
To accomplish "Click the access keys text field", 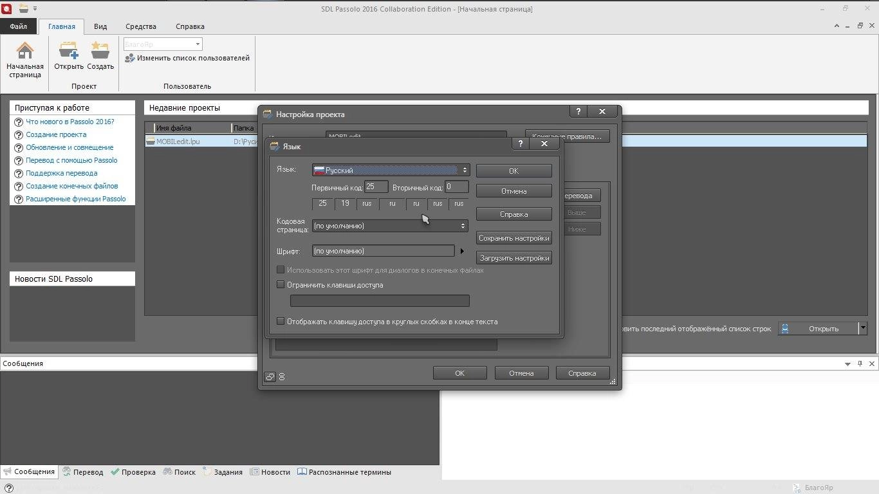I will click(380, 300).
